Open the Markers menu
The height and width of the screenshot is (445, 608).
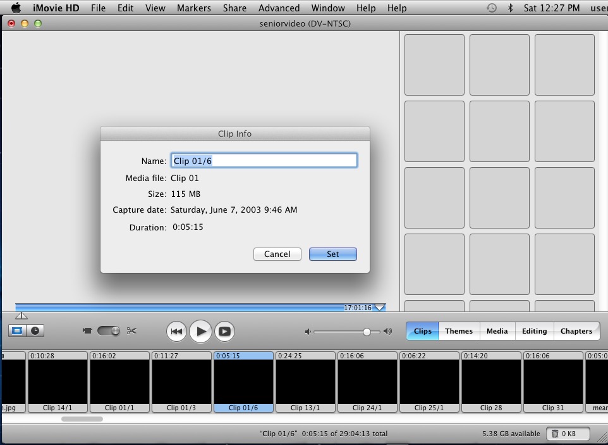pyautogui.click(x=194, y=8)
